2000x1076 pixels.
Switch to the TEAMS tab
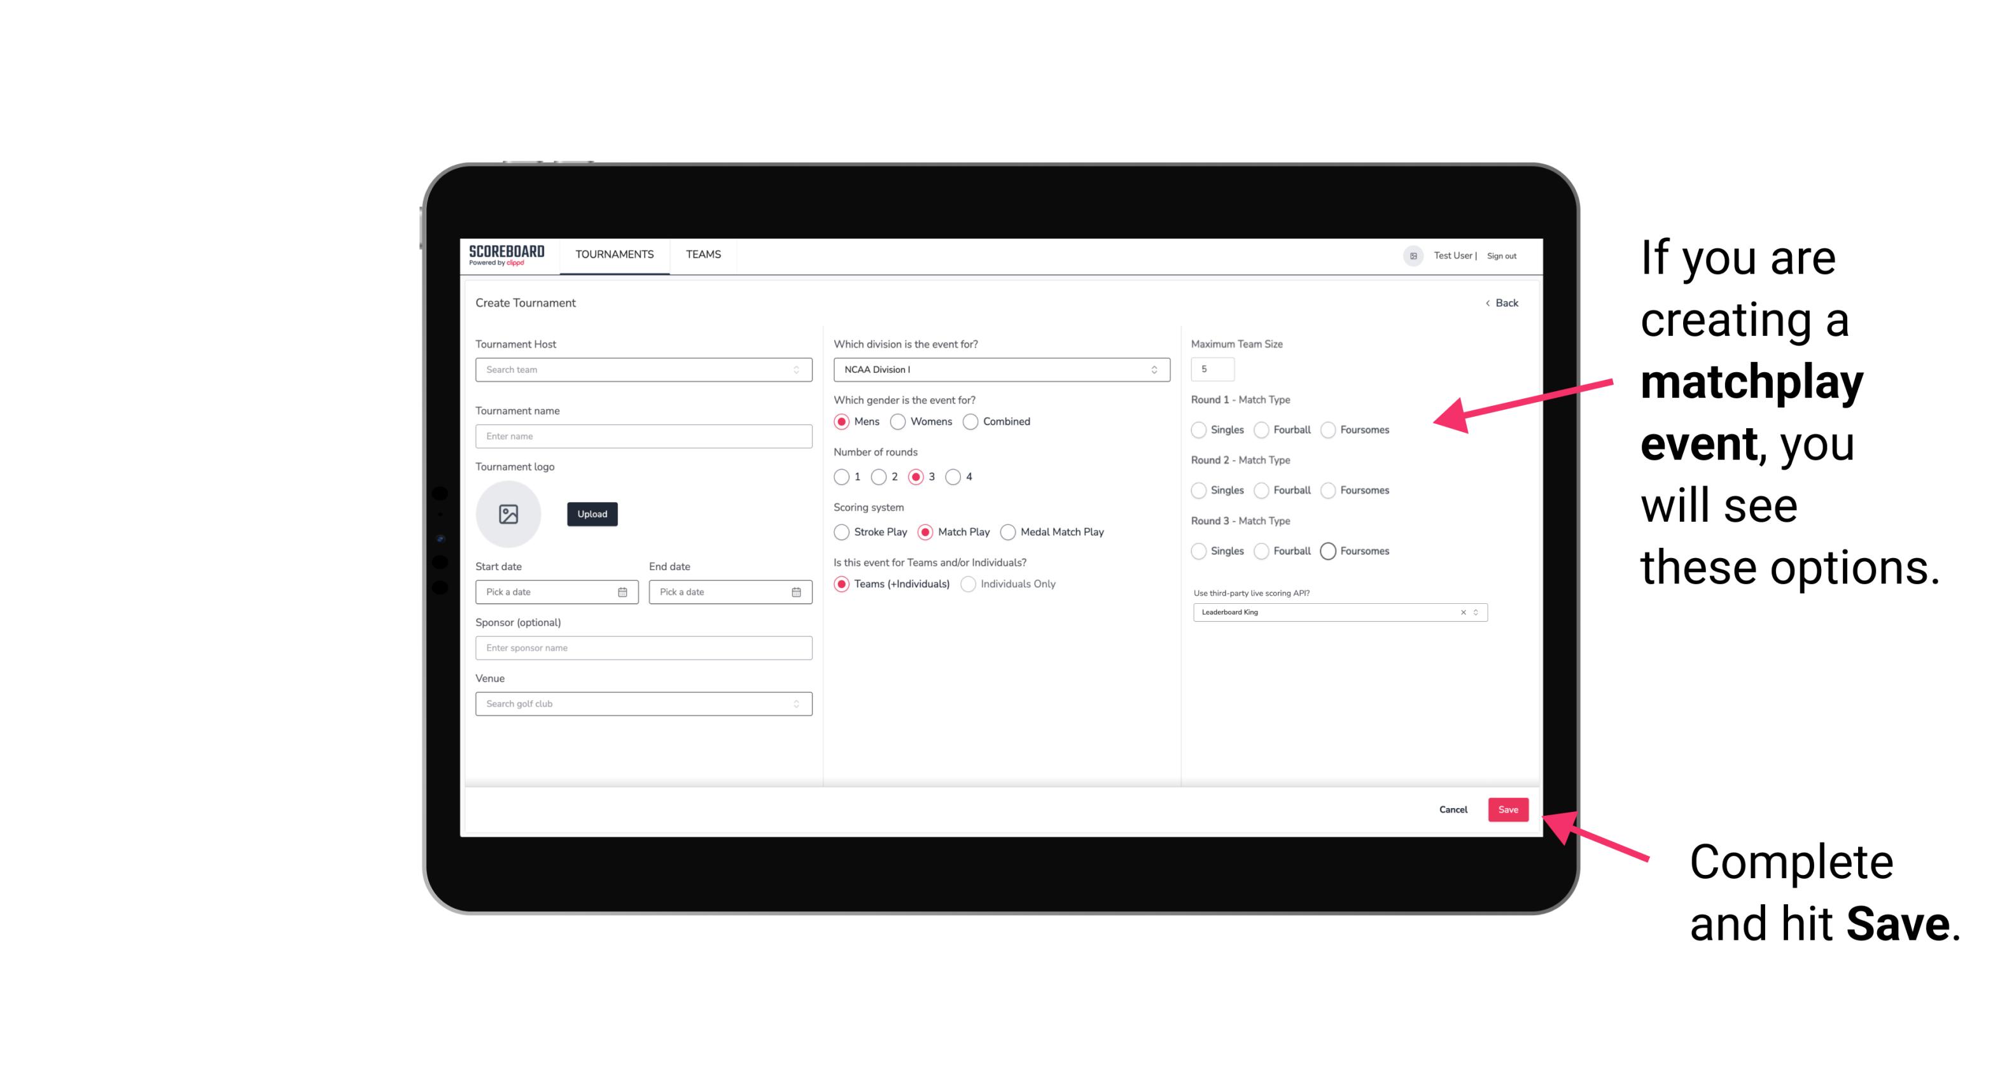coord(703,255)
